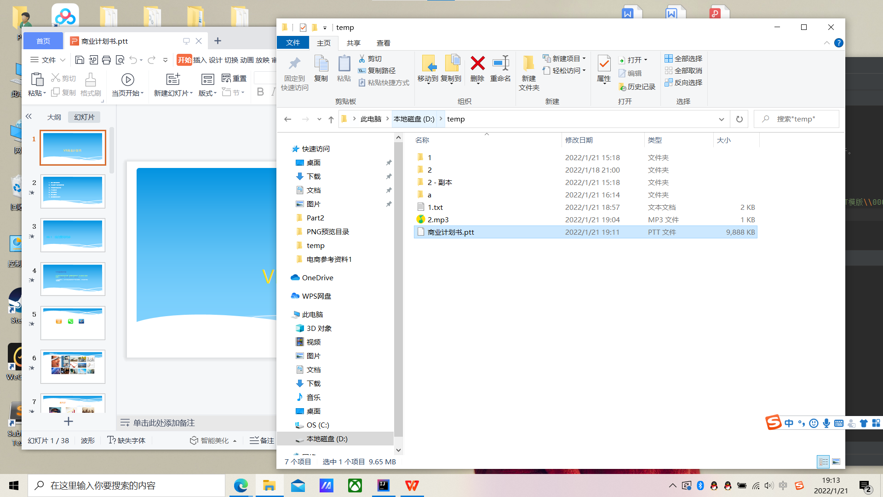Open 智能美化 in the WPS status bar
This screenshot has height=497, width=883.
[x=212, y=440]
